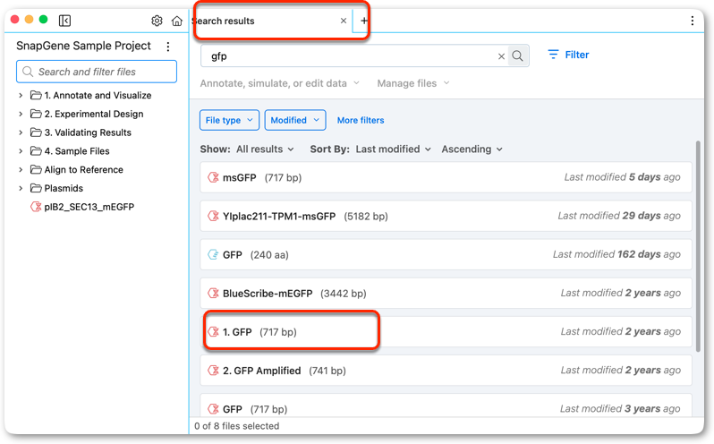Expand the 2. Experimental Design folder
The image size is (714, 444).
21,114
